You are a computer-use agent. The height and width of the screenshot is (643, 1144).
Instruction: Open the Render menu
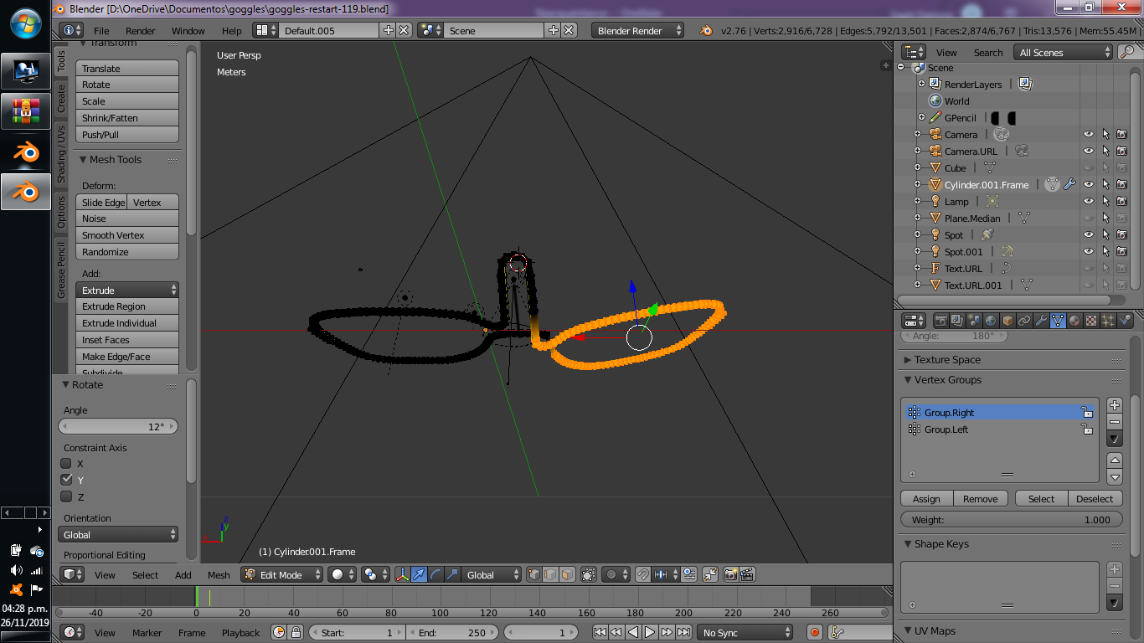point(141,30)
